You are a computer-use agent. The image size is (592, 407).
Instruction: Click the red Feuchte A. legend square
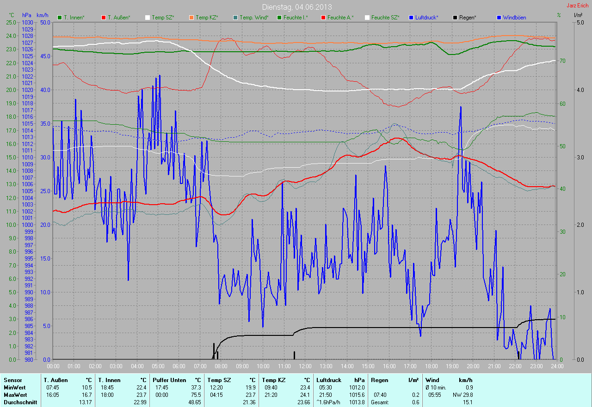pos(323,18)
